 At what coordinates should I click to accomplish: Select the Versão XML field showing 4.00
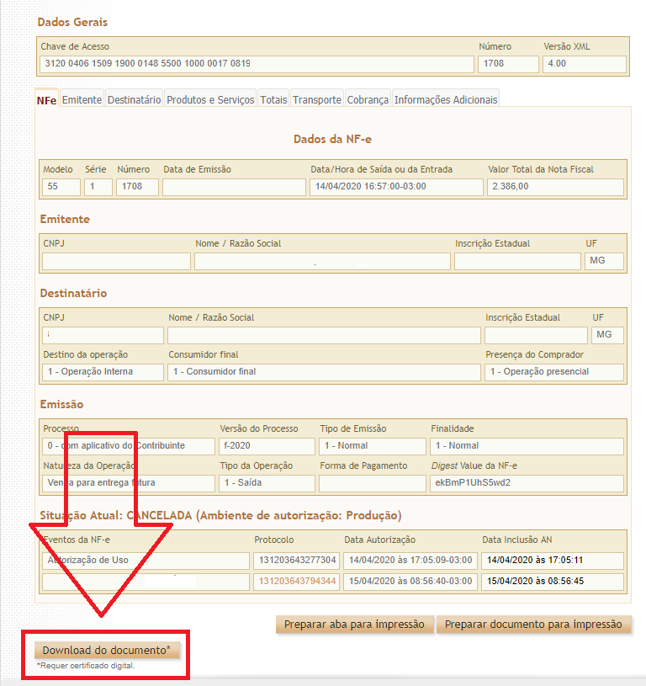584,64
